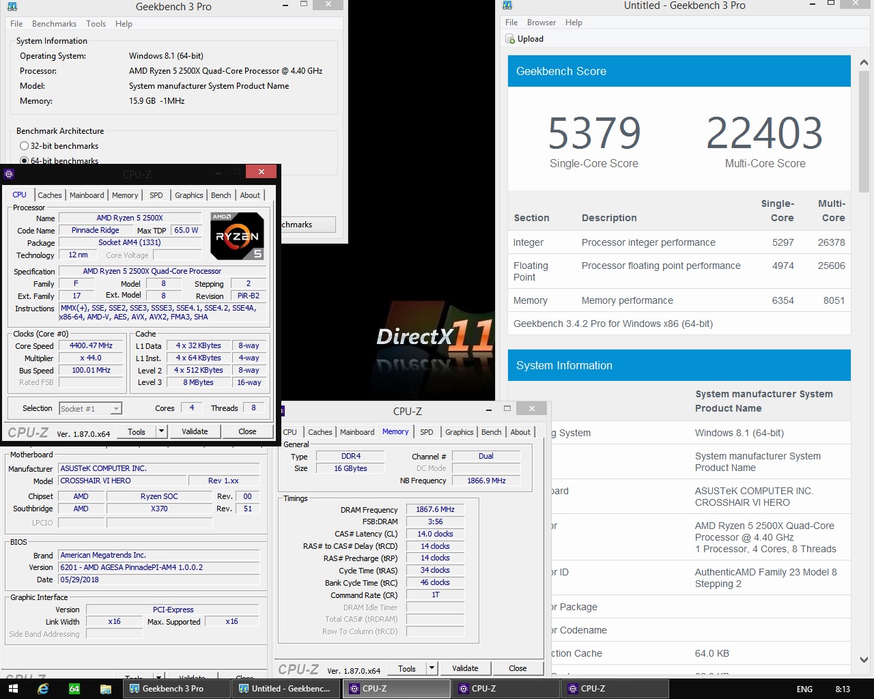Click Validate in Memory CPU-Z window
Viewport: 874px width, 699px height.
tap(465, 668)
